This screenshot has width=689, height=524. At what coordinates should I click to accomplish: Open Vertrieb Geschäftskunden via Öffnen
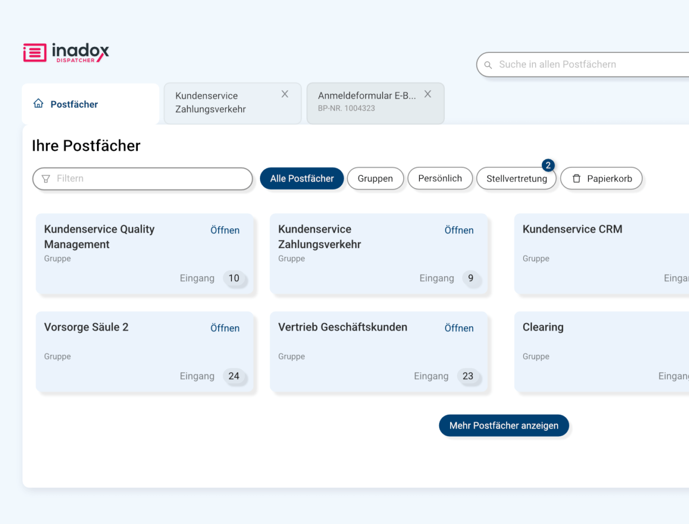tap(459, 328)
